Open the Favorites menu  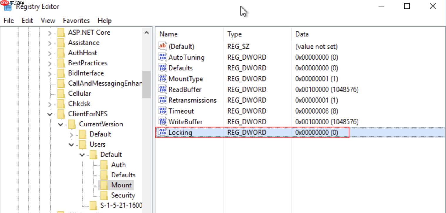tap(76, 21)
